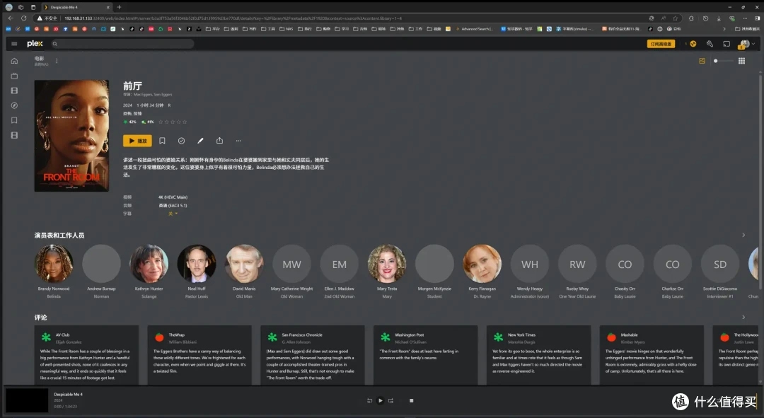Click the Plex search field
764x418 pixels.
[122, 44]
